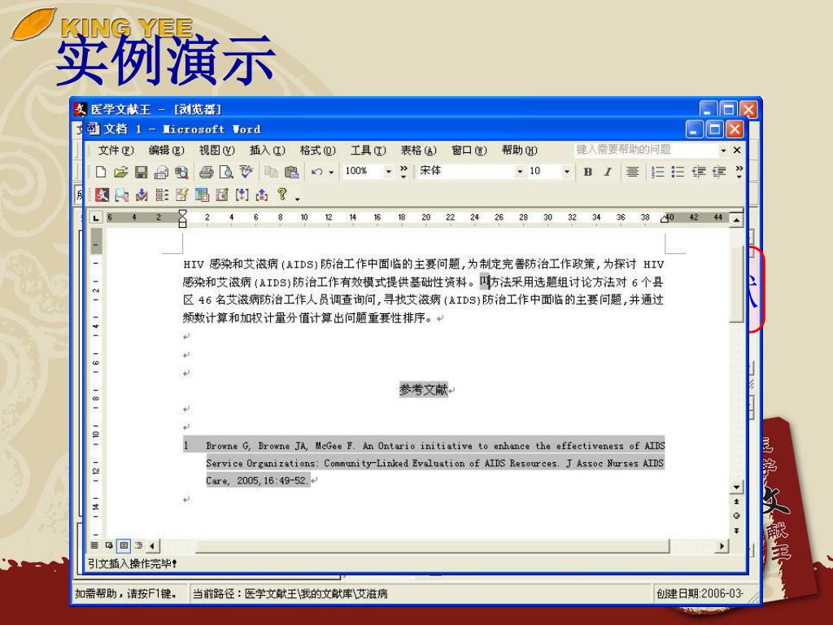833x625 pixels.
Task: Open the 文件(F) menu
Action: point(116,151)
